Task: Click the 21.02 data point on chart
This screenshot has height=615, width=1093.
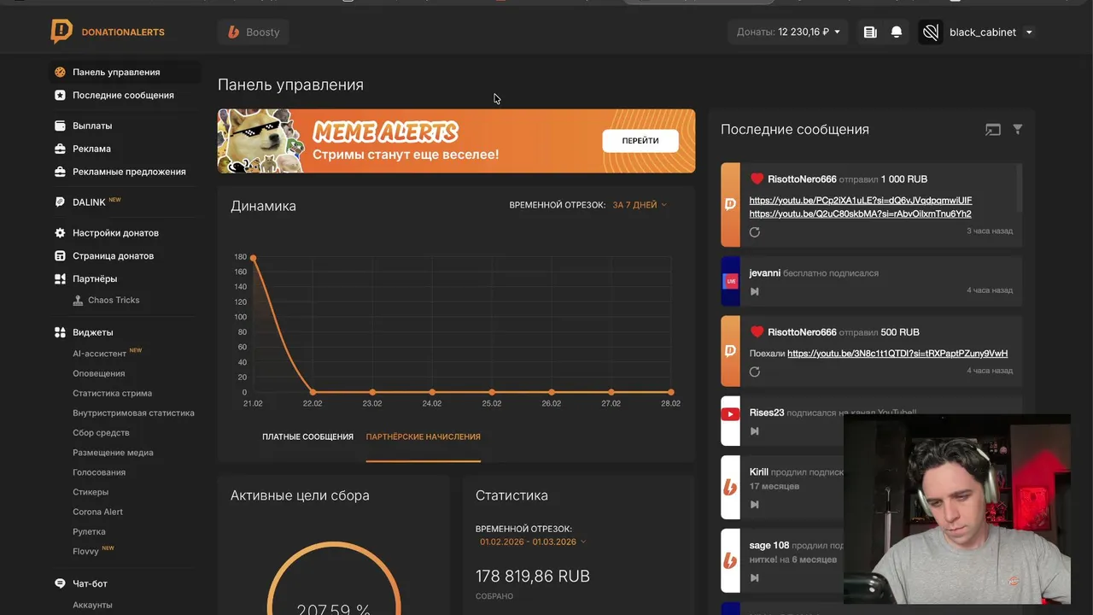Action: [x=253, y=257]
